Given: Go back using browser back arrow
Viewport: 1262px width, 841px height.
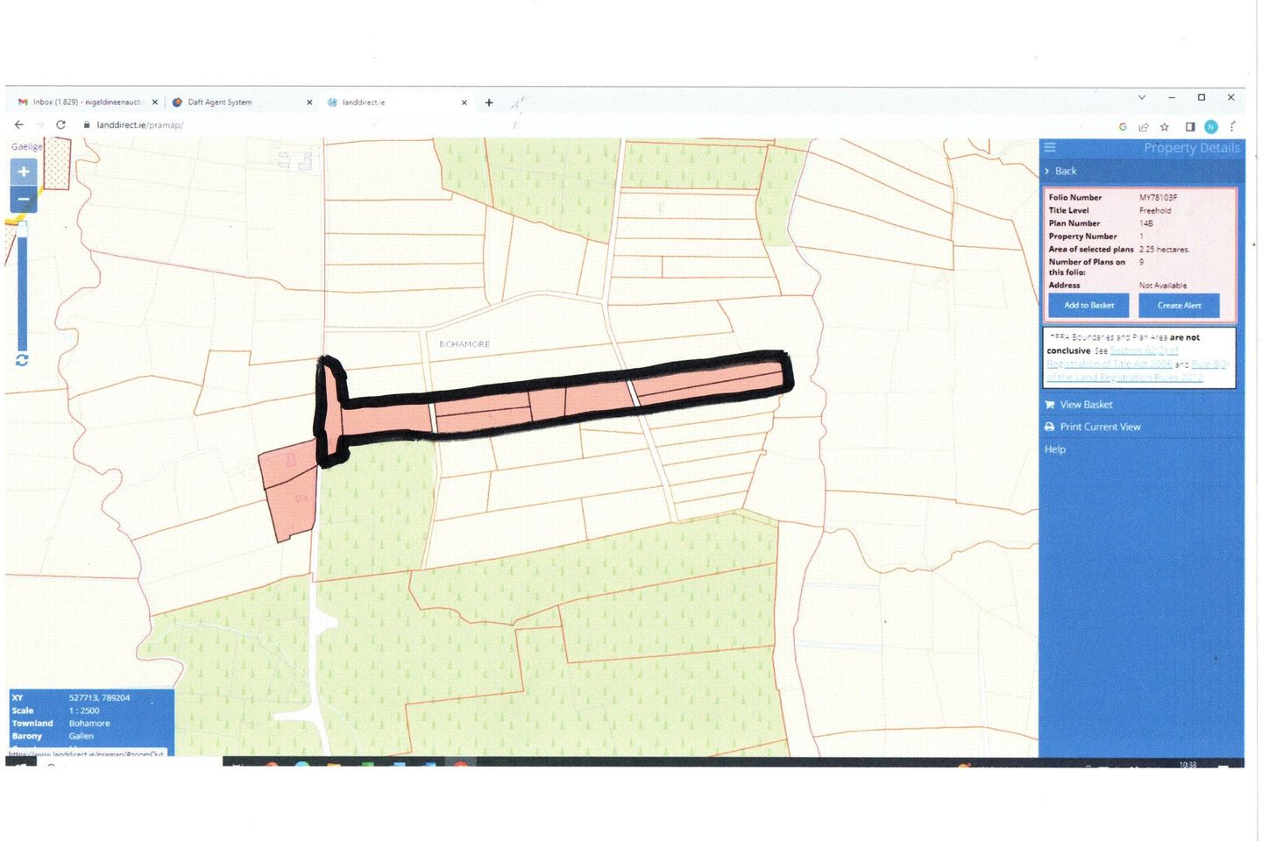Looking at the screenshot, I should pyautogui.click(x=19, y=125).
